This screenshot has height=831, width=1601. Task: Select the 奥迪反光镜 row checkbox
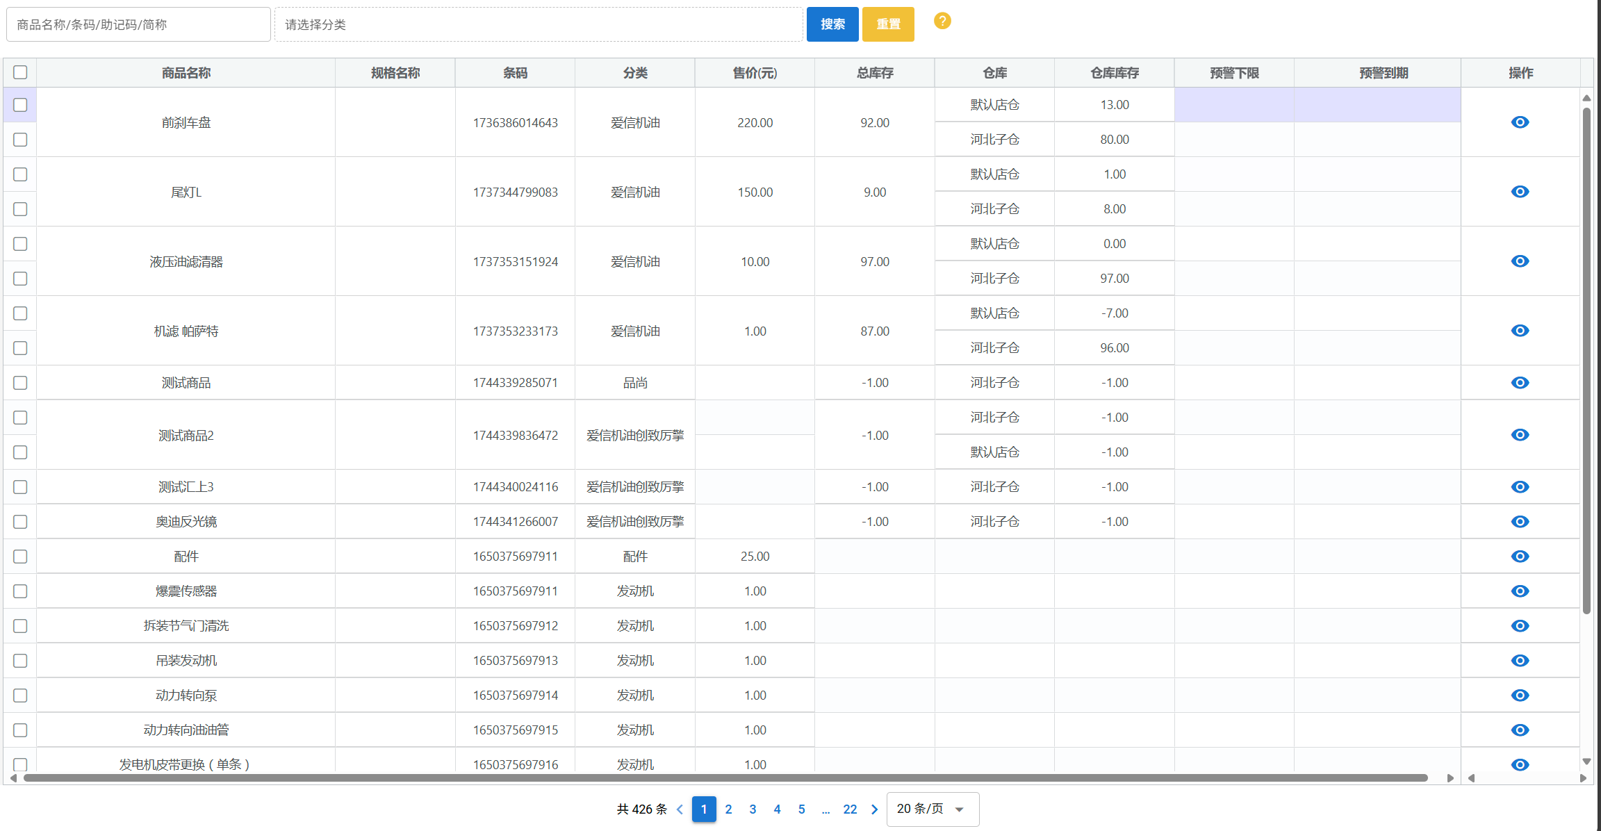(20, 522)
